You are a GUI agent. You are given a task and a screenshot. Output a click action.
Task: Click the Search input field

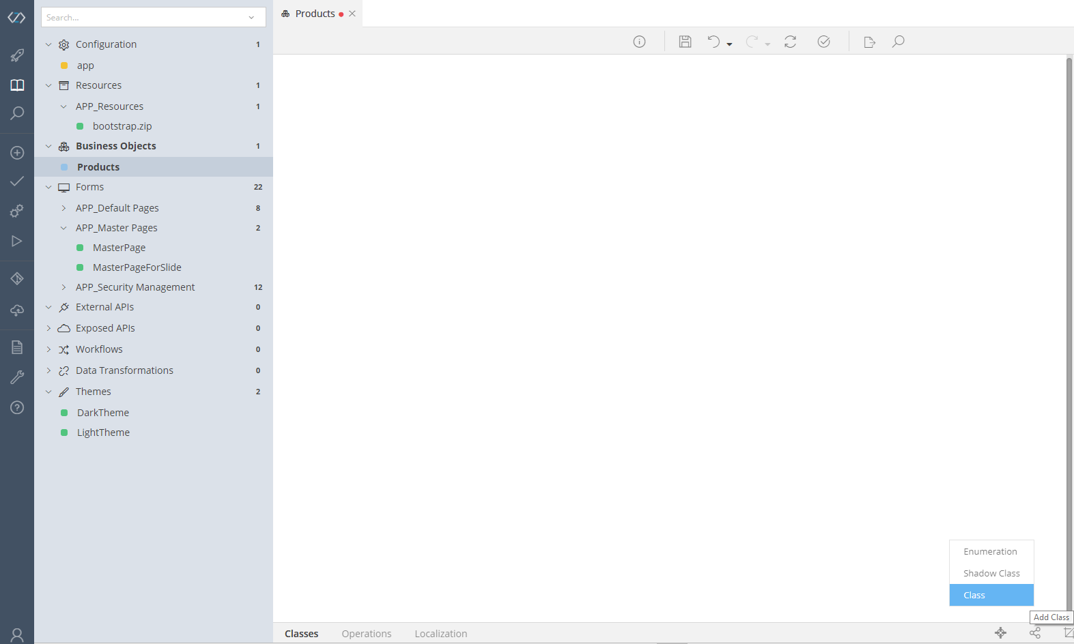142,18
